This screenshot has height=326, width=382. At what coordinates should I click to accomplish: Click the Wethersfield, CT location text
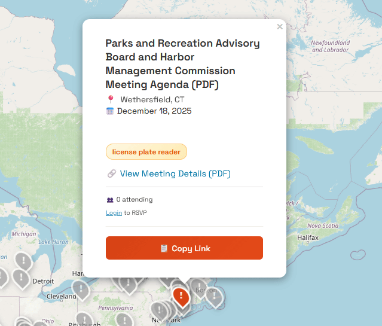(x=152, y=99)
